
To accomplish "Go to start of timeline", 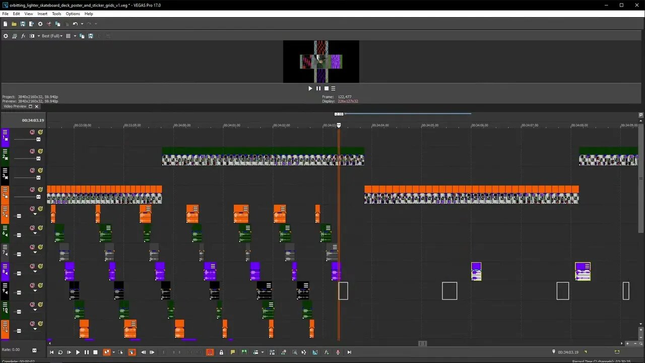I will 51,352.
